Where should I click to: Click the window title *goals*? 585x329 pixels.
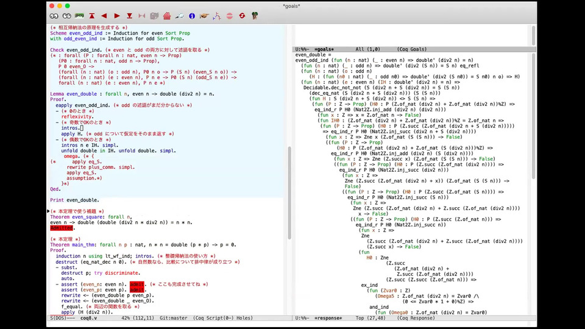point(291,6)
